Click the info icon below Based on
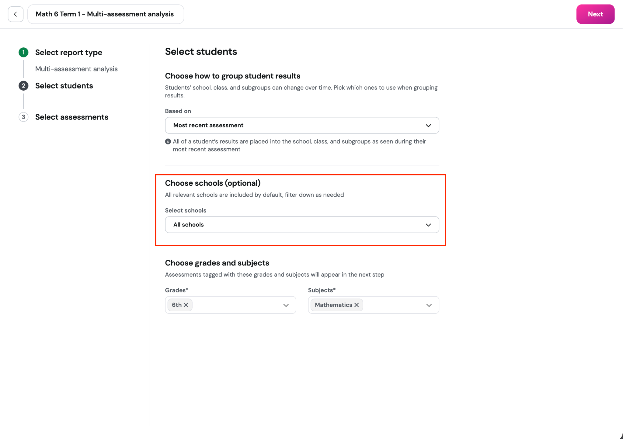The image size is (623, 439). point(168,141)
